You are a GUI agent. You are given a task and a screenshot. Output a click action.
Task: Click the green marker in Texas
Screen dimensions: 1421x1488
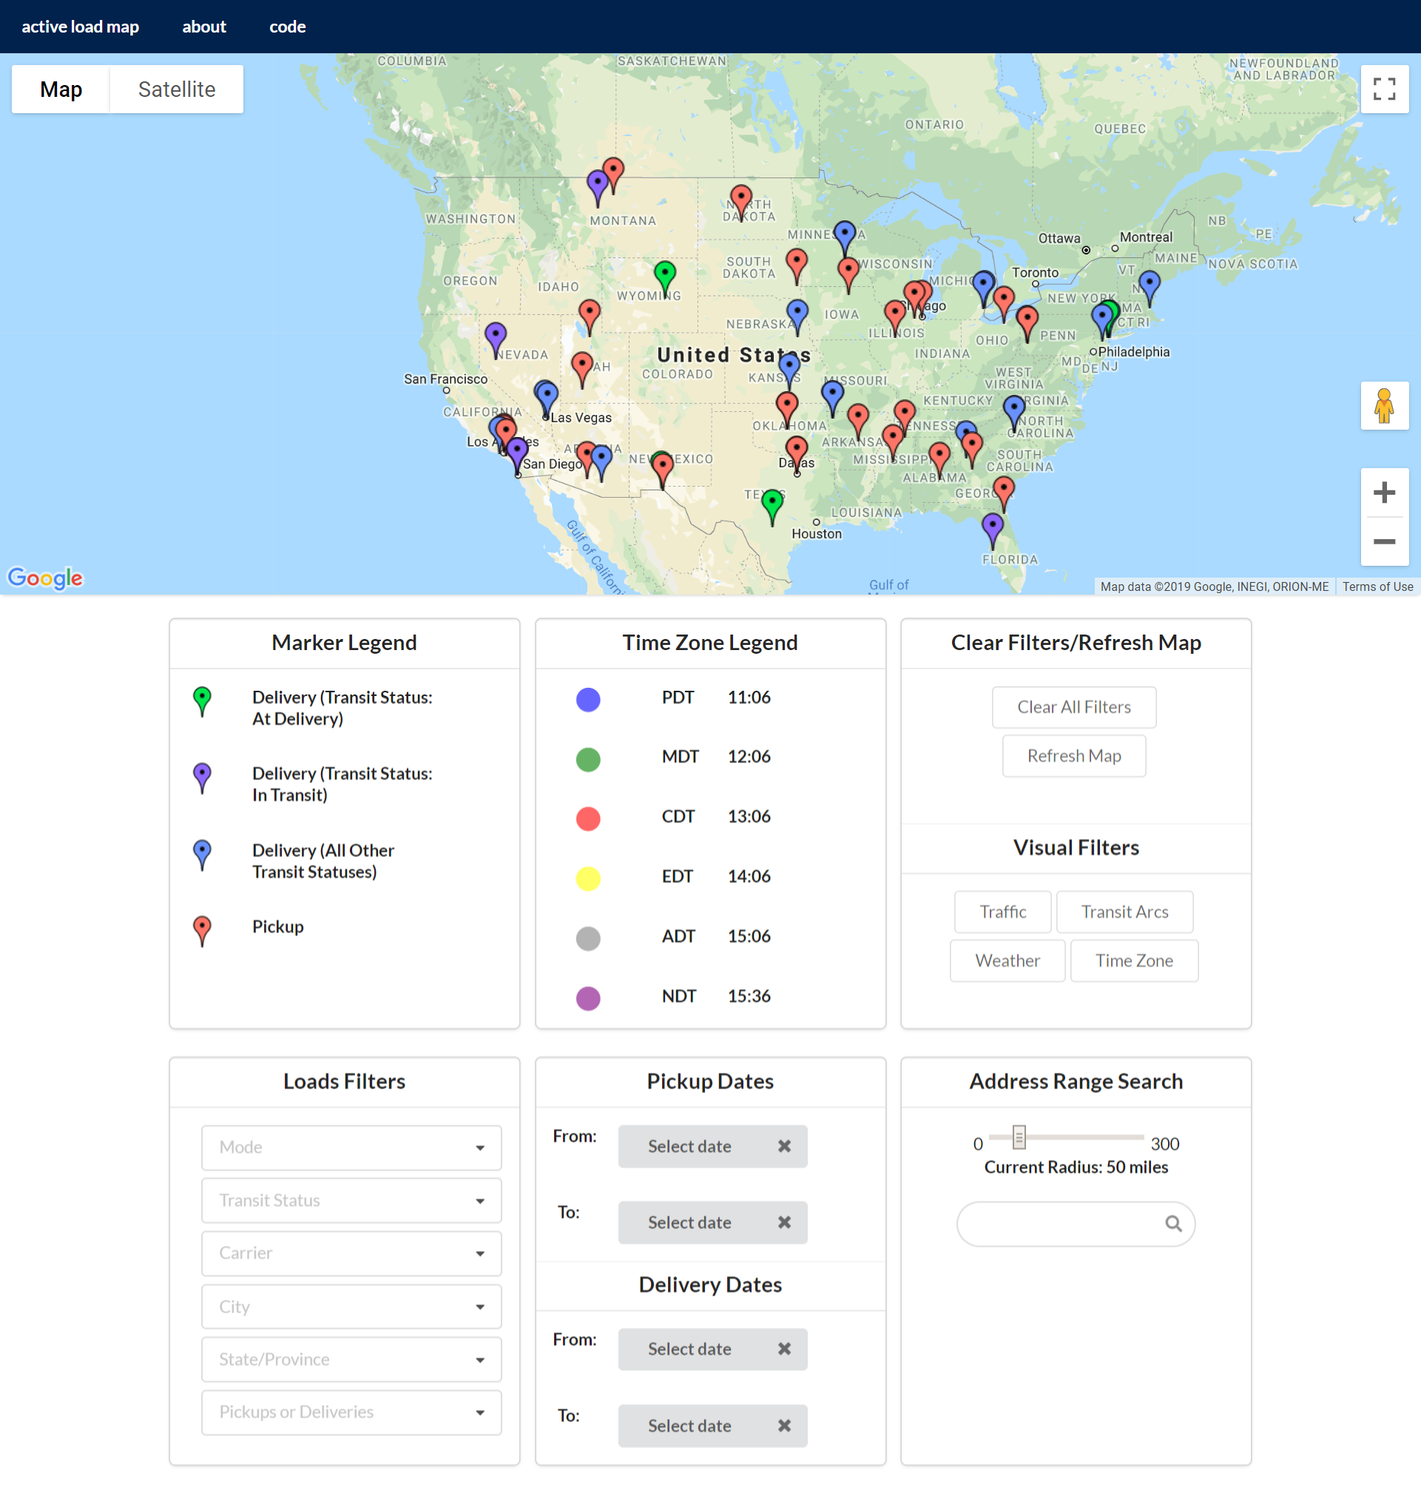772,502
